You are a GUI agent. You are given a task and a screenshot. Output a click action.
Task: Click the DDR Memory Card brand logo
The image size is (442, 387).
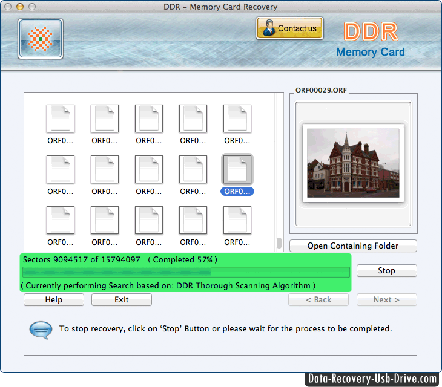tap(371, 40)
